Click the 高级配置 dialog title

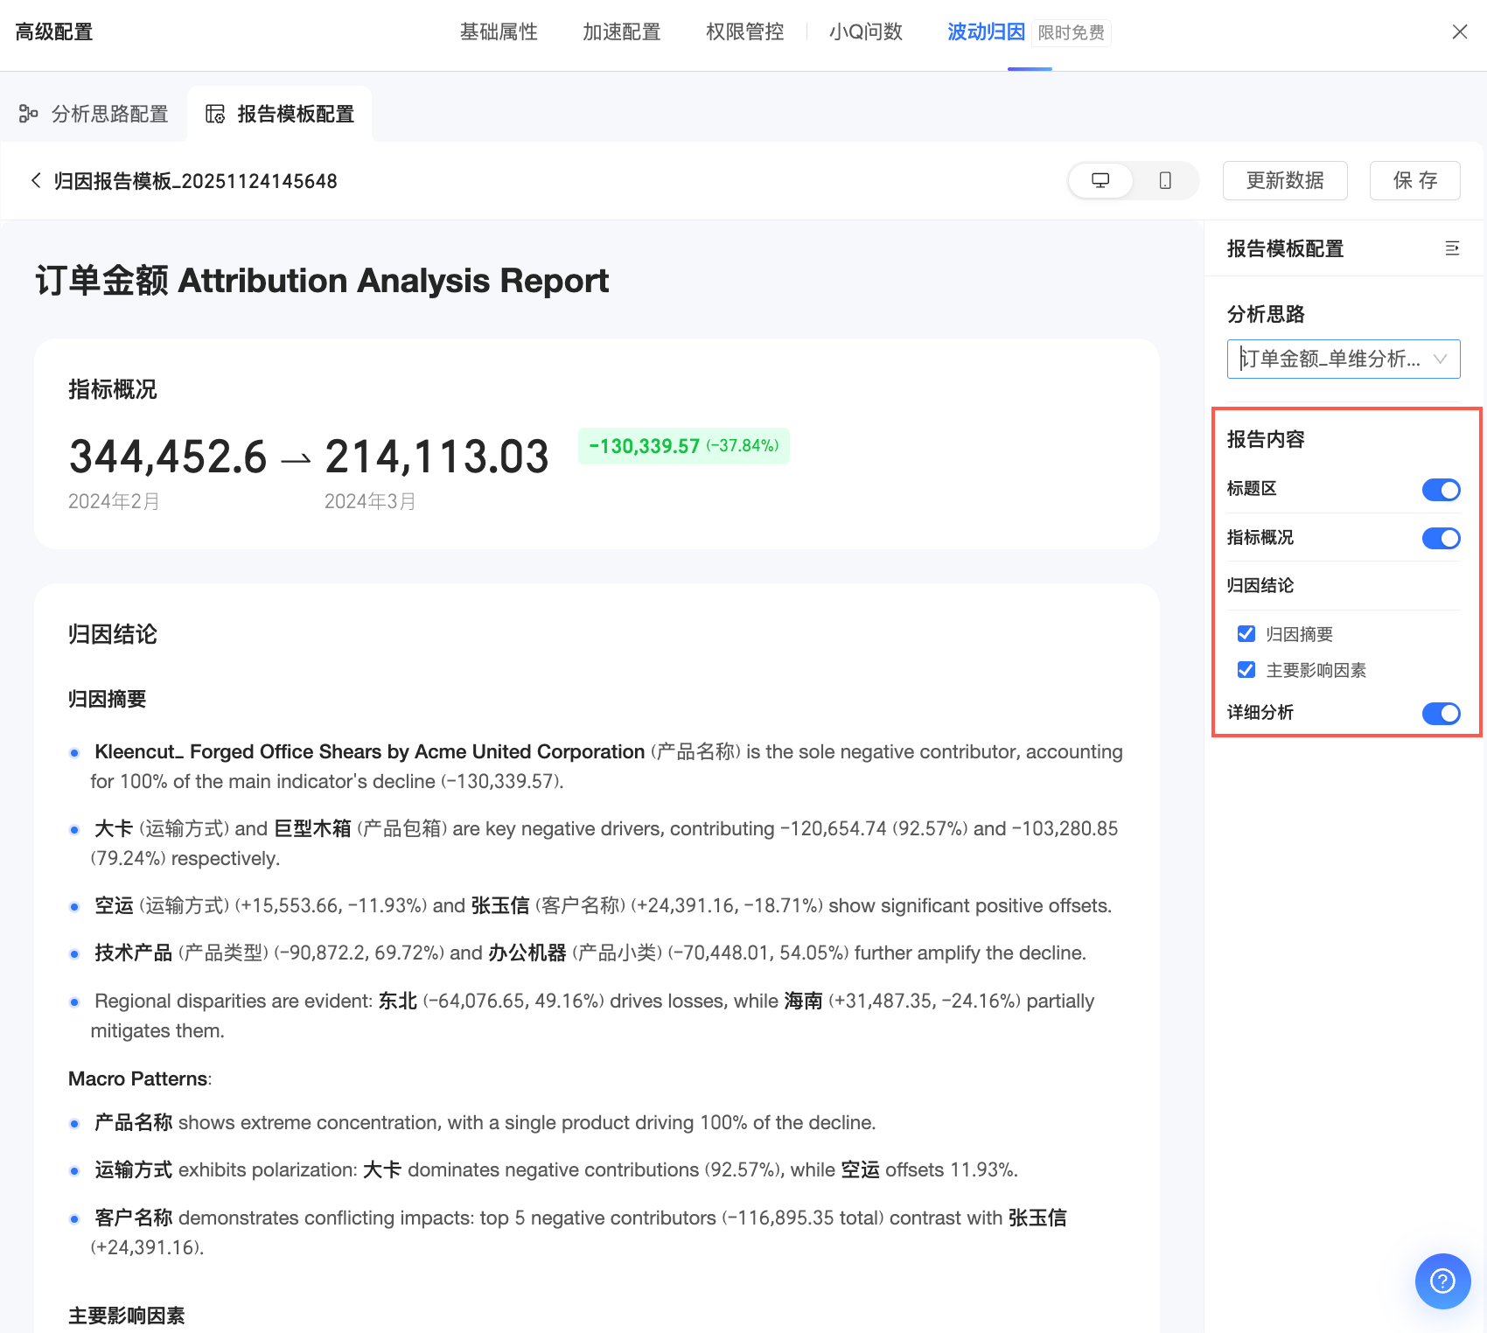tap(54, 32)
